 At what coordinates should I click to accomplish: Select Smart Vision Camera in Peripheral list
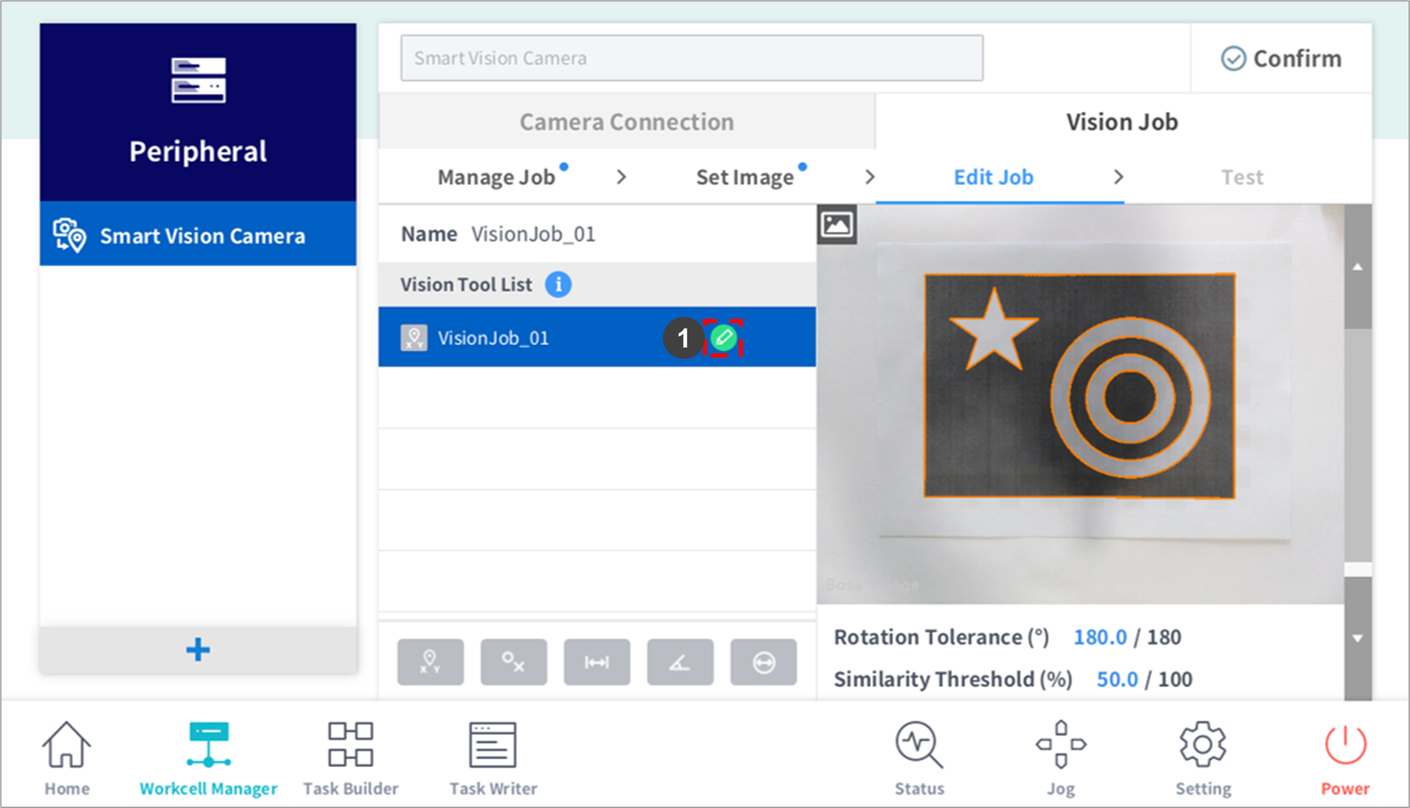pos(198,236)
